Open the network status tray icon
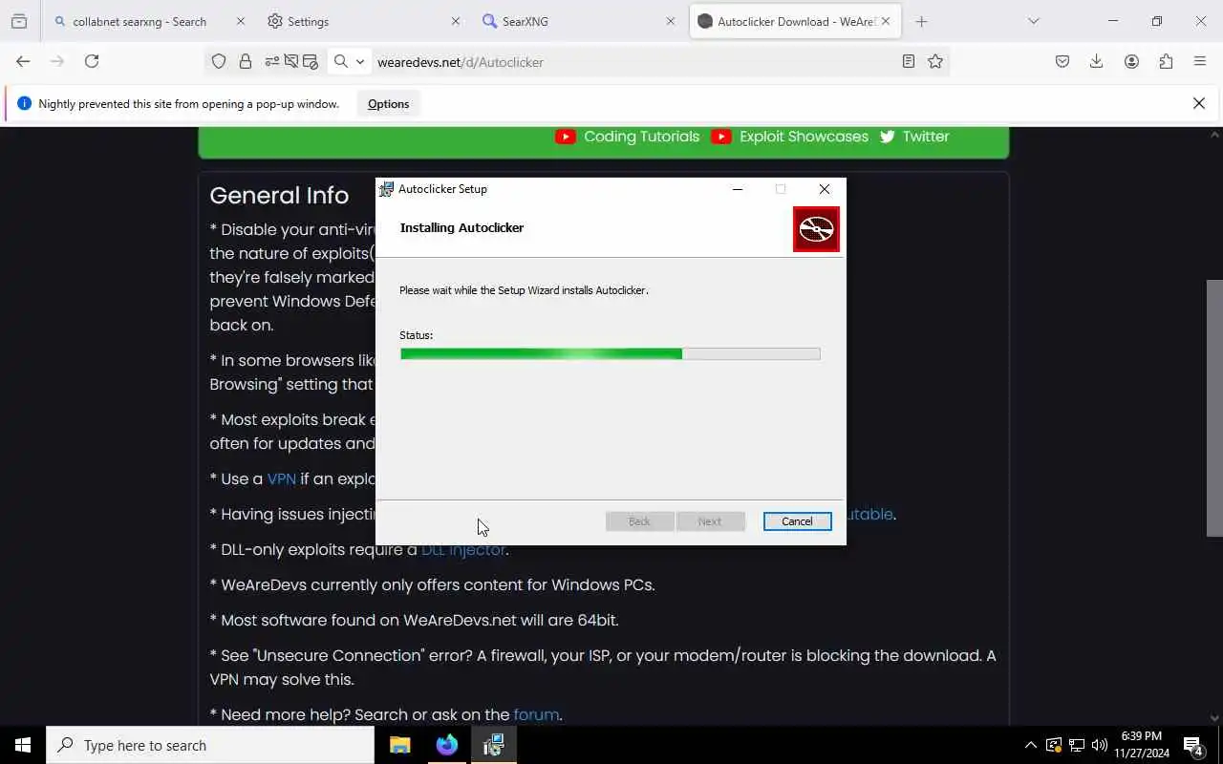 (x=1077, y=745)
